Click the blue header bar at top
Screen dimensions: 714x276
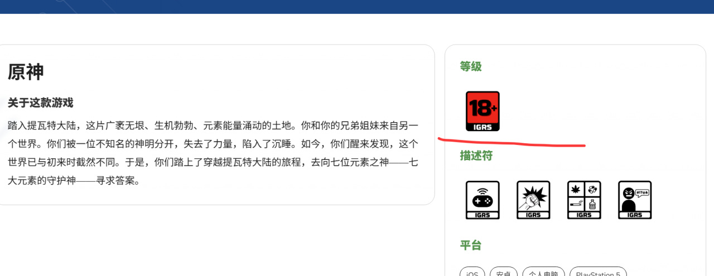[x=357, y=7]
